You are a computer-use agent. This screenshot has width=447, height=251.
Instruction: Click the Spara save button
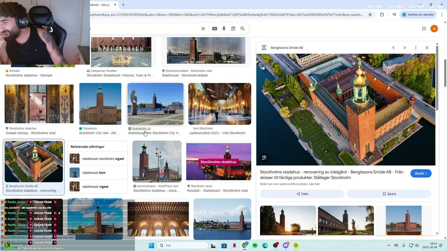point(389,194)
